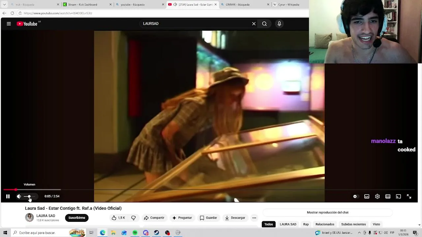Open LAURA SAD channel avatar
The image size is (422, 237).
[x=29, y=218]
